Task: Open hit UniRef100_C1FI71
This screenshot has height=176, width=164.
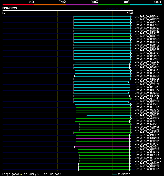Action: tap(147, 135)
